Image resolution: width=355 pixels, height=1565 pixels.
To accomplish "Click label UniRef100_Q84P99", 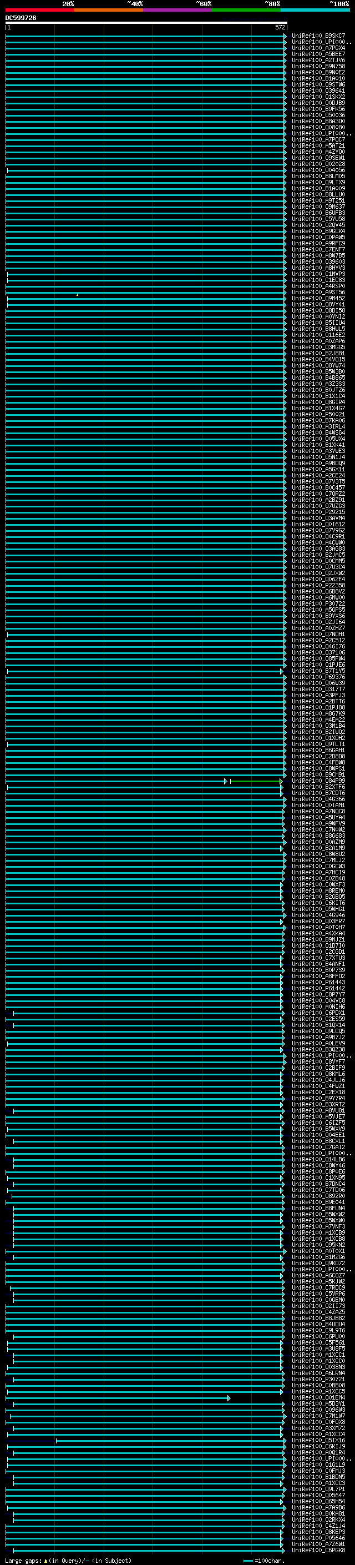I will point(318,781).
